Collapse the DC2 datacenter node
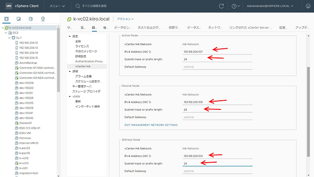This screenshot has height=177, width=314. [6, 33]
